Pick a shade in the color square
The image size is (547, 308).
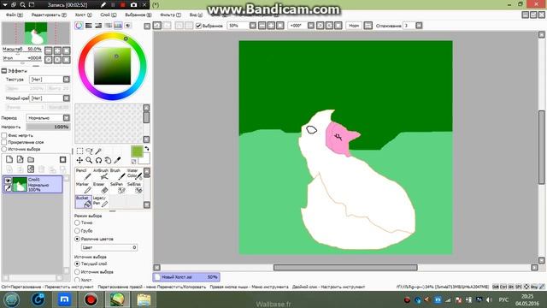point(112,66)
